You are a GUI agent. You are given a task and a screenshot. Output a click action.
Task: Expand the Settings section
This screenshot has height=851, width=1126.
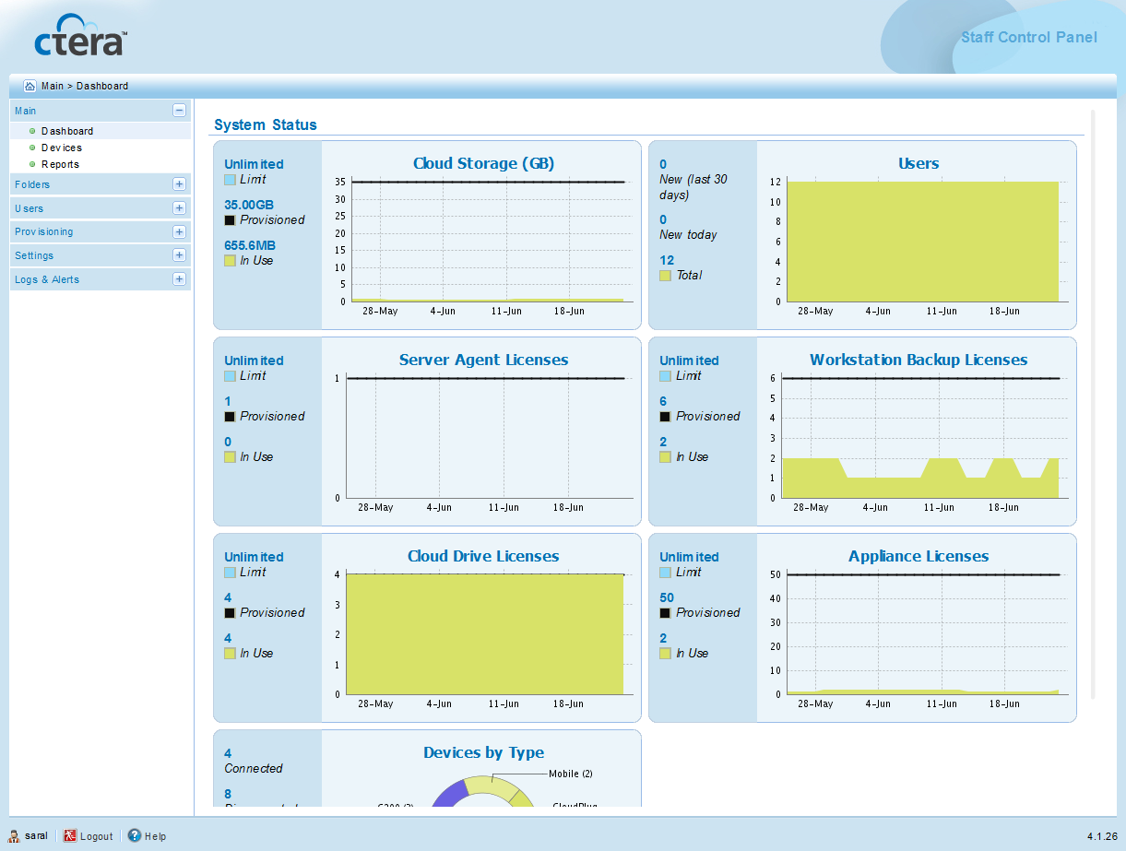click(x=179, y=255)
